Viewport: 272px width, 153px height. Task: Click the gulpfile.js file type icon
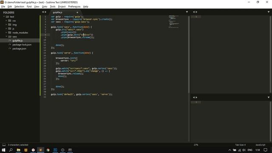(x=9, y=41)
